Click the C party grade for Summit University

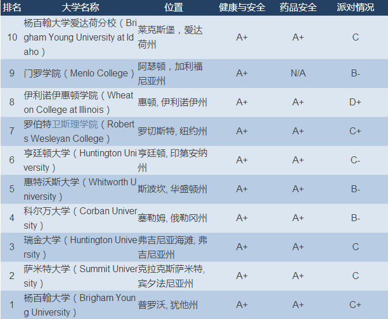coord(356,276)
